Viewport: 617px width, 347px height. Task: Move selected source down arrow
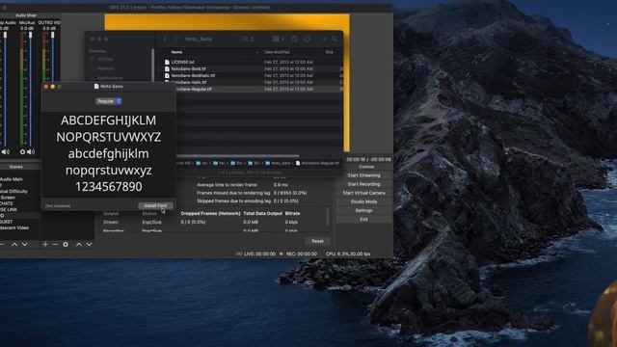pos(89,244)
